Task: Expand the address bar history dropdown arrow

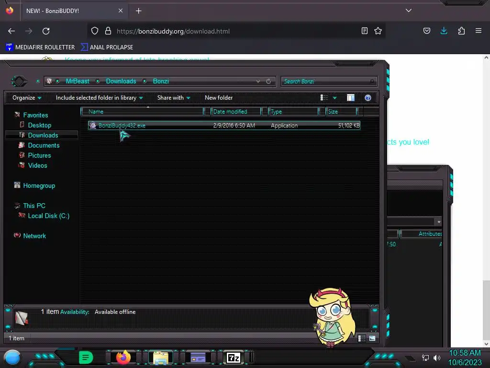Action: coord(258,81)
